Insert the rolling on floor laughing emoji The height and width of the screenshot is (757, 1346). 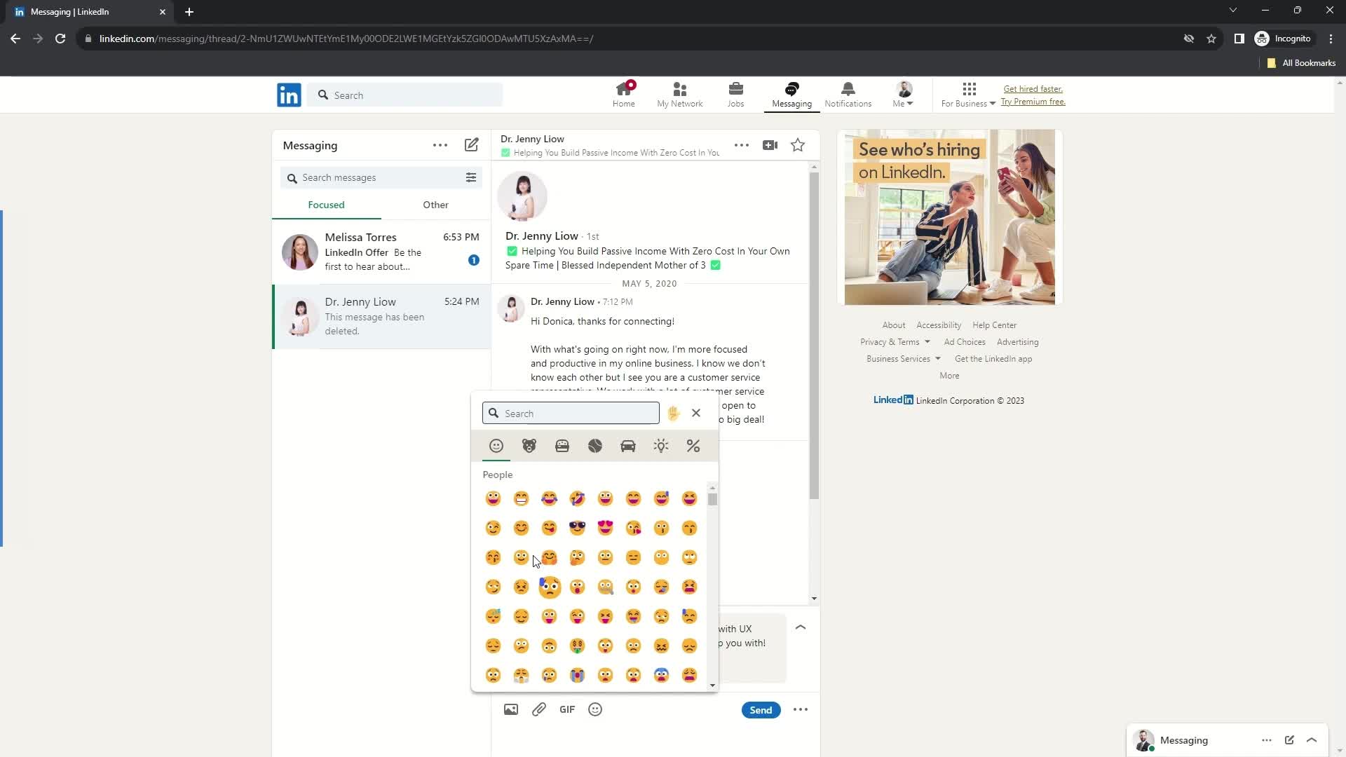pos(577,498)
